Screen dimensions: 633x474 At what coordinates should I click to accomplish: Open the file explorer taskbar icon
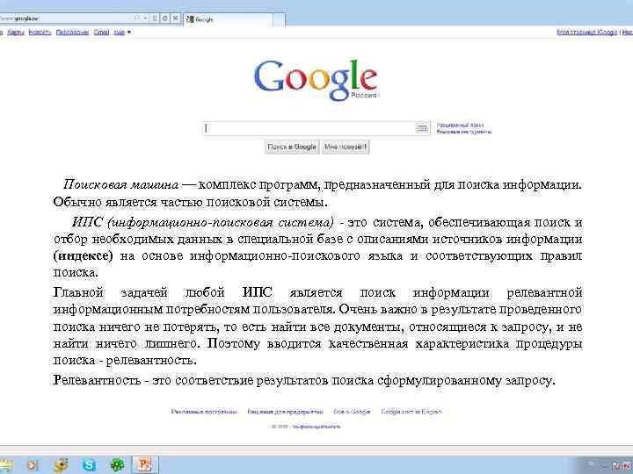coord(5,465)
